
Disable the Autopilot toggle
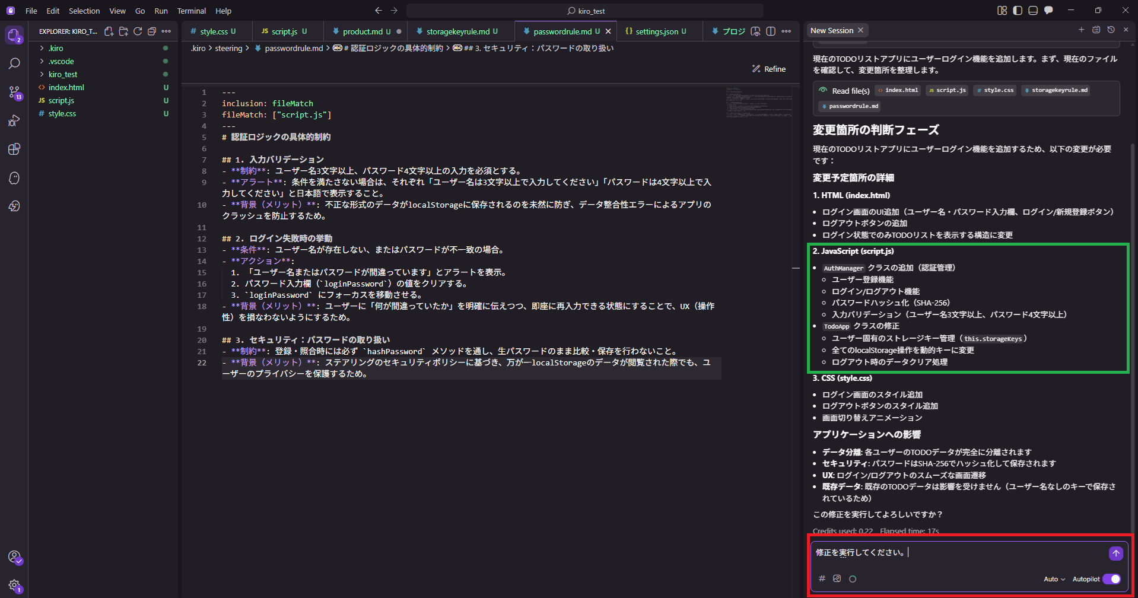tap(1112, 578)
